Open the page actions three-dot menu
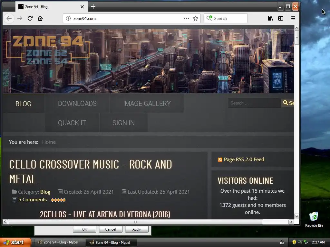The width and height of the screenshot is (330, 247). click(187, 18)
